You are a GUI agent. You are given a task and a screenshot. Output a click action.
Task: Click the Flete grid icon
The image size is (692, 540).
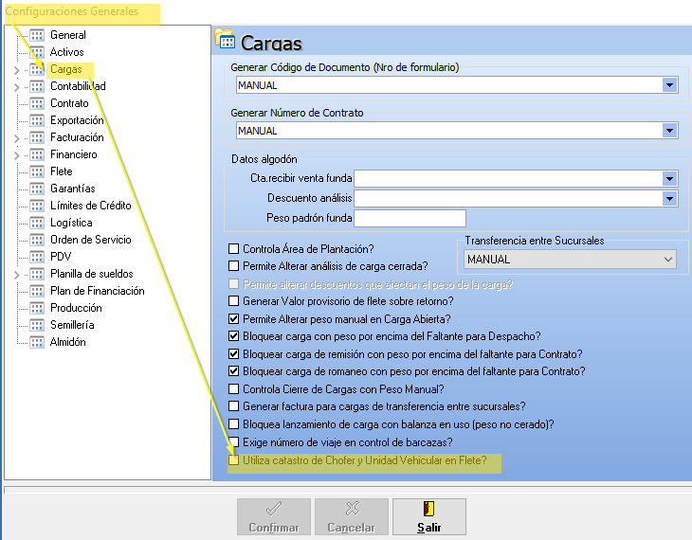pos(37,171)
